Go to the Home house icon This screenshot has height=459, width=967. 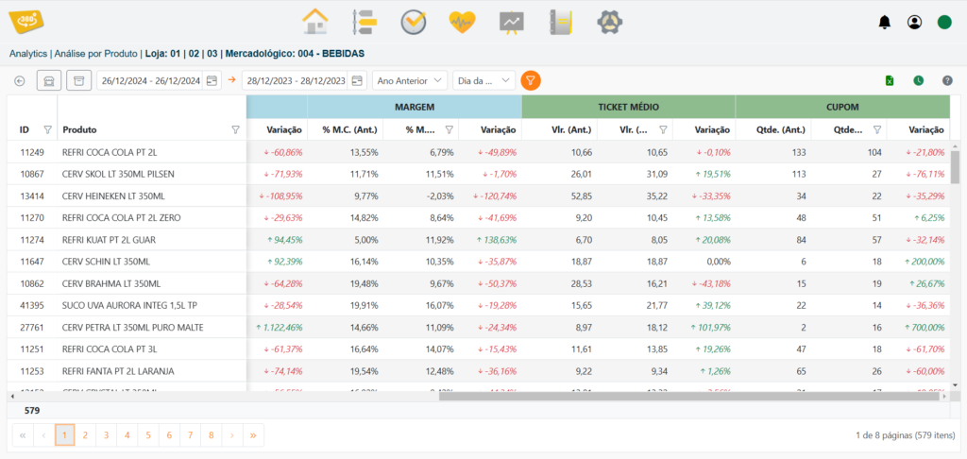(x=315, y=23)
